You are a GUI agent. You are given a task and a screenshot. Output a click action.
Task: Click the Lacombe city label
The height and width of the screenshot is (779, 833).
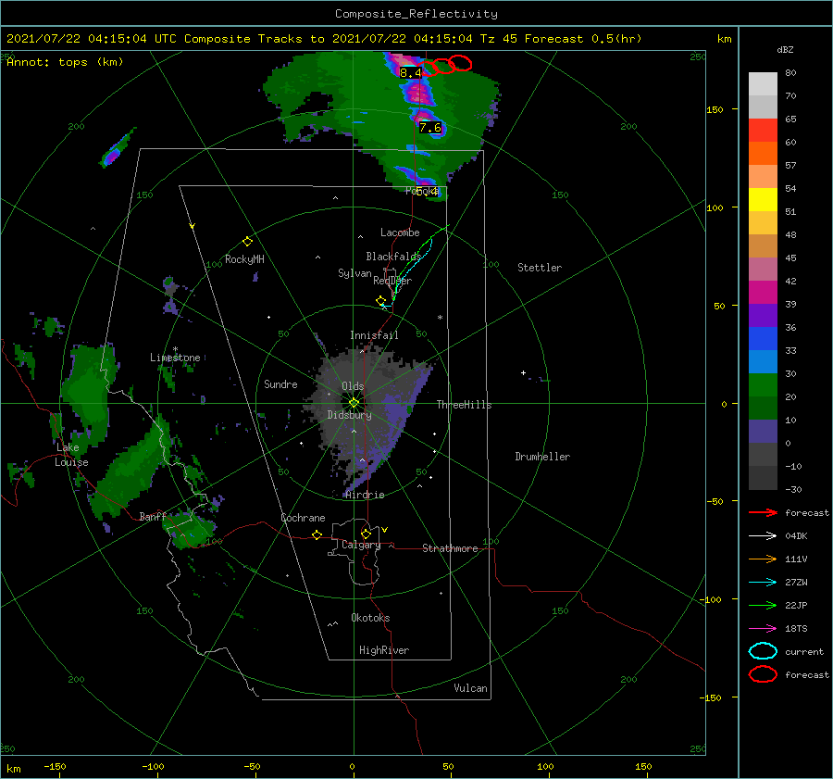pyautogui.click(x=400, y=232)
